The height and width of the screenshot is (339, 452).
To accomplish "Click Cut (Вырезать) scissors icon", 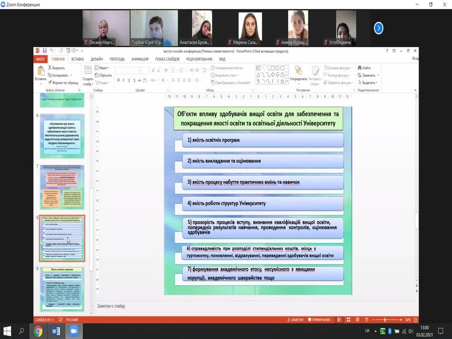I will 50,68.
